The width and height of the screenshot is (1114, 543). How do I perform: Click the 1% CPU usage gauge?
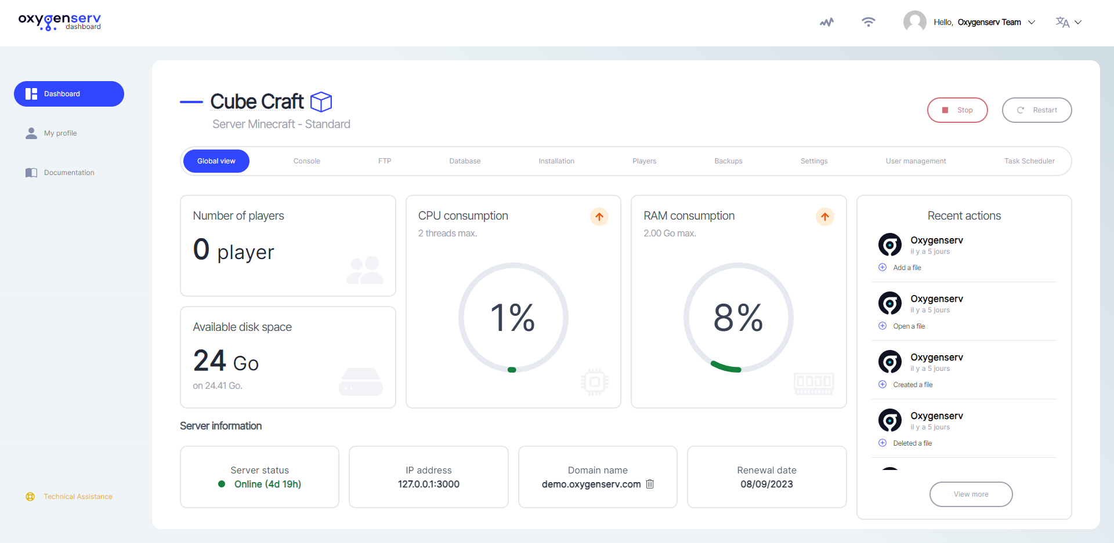click(x=513, y=318)
